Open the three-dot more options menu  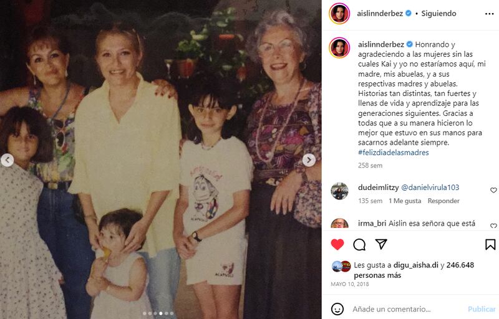tap(489, 14)
